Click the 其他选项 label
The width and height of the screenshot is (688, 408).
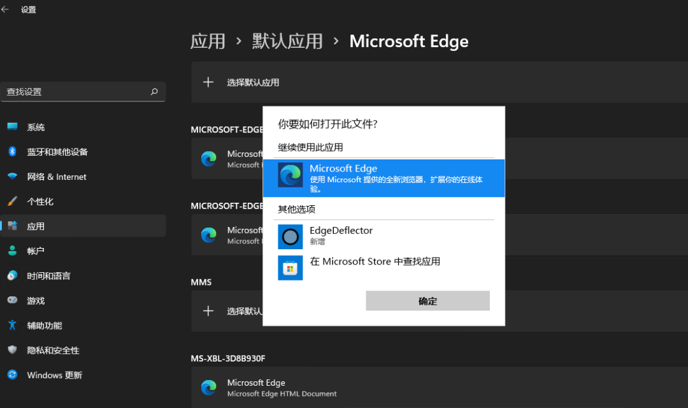point(296,209)
